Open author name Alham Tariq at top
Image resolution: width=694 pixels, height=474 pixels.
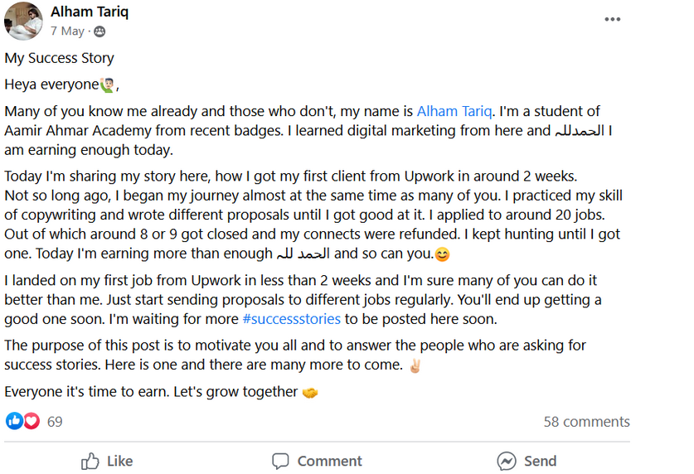point(90,12)
